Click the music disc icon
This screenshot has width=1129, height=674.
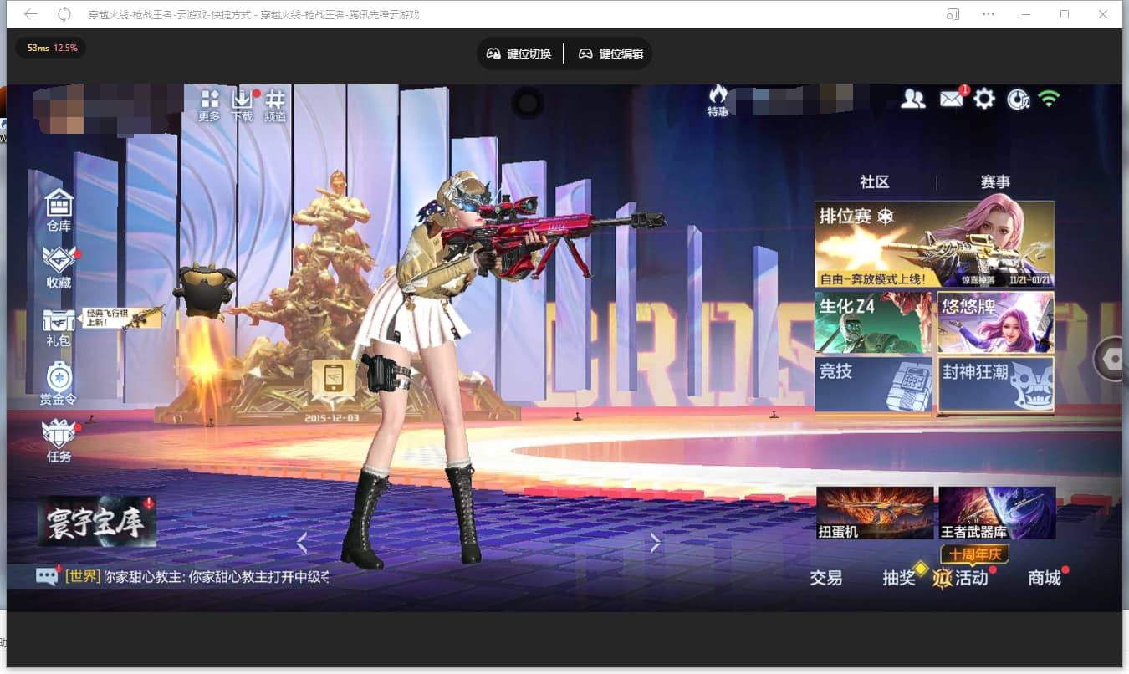point(1018,99)
